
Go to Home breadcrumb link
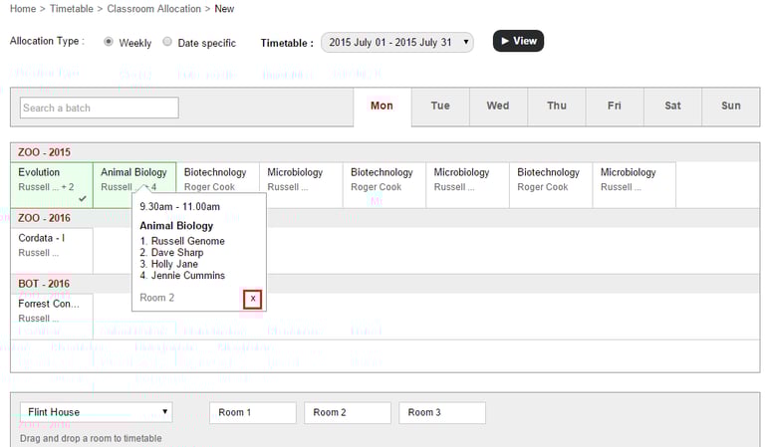point(23,9)
